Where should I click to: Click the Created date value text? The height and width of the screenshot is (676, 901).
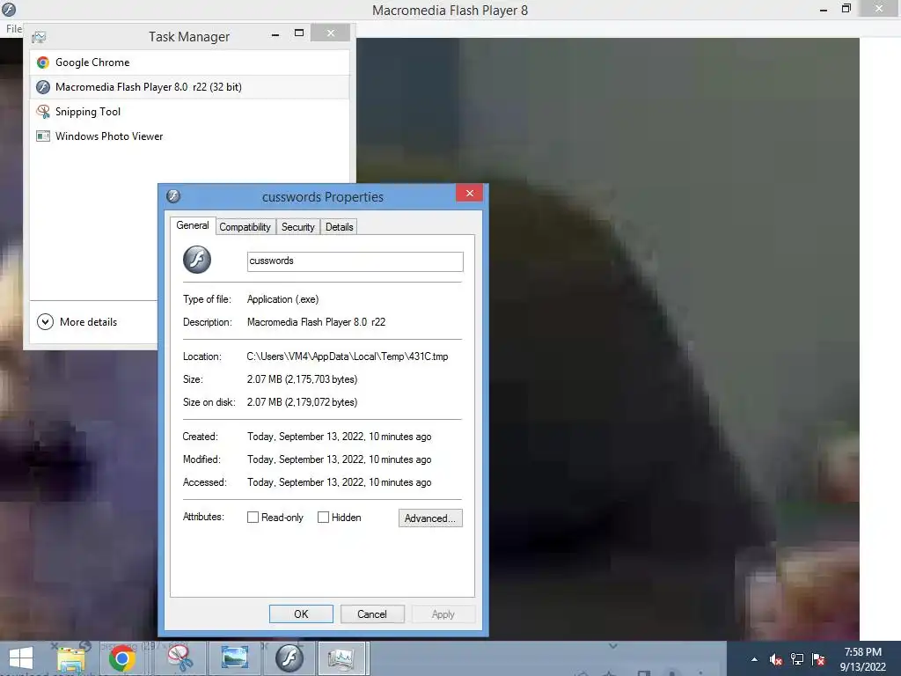(340, 437)
